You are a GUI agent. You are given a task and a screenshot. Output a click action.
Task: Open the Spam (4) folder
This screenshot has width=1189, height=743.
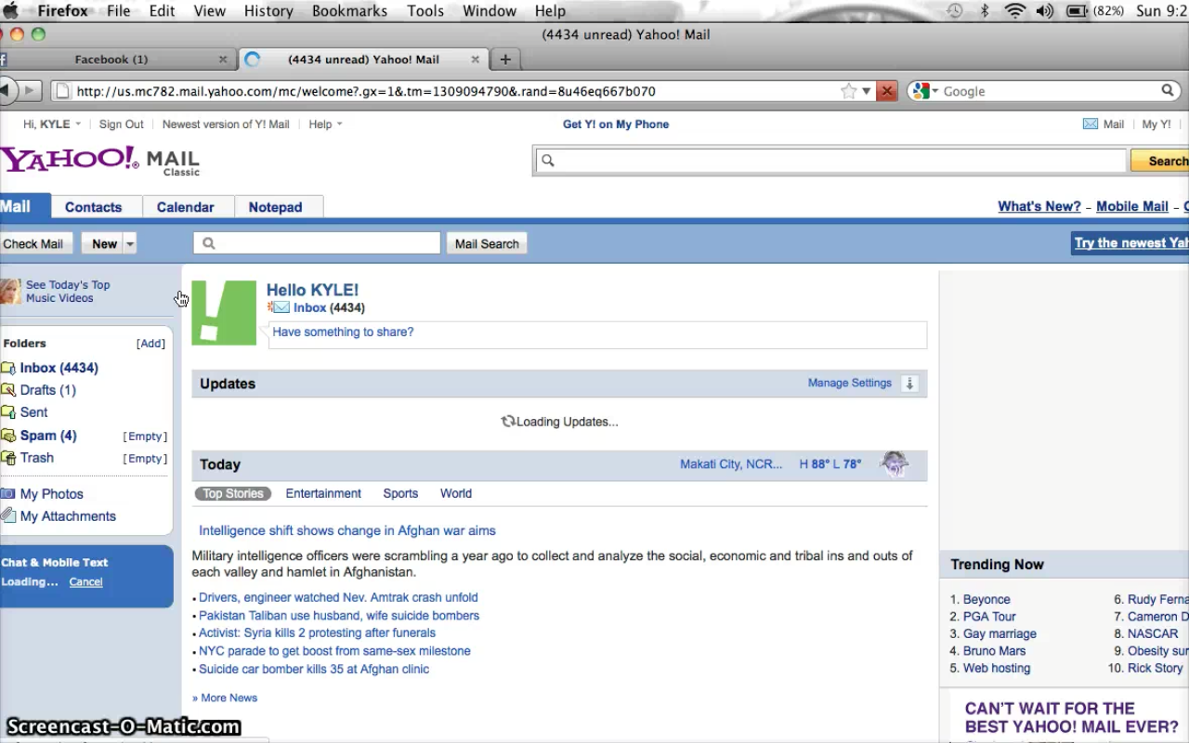click(x=48, y=436)
